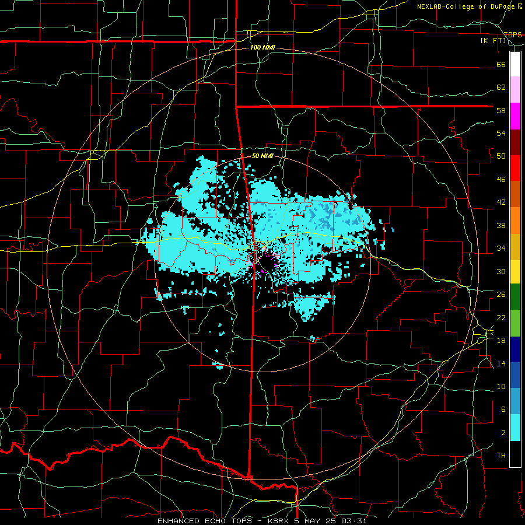Select the magenta swatch in the legend

(x=515, y=116)
